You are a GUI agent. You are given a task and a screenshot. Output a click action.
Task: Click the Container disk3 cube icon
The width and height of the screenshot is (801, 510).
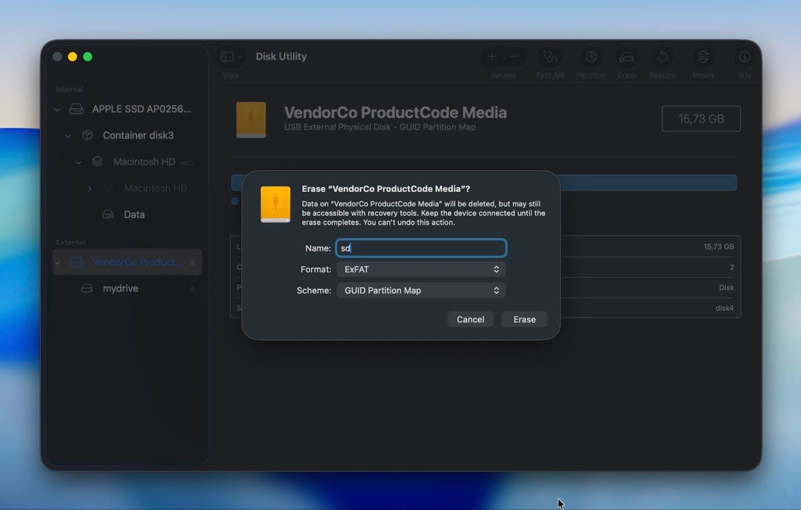[87, 135]
